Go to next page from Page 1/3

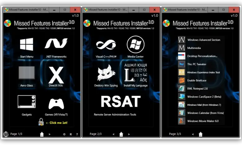point(49,134)
